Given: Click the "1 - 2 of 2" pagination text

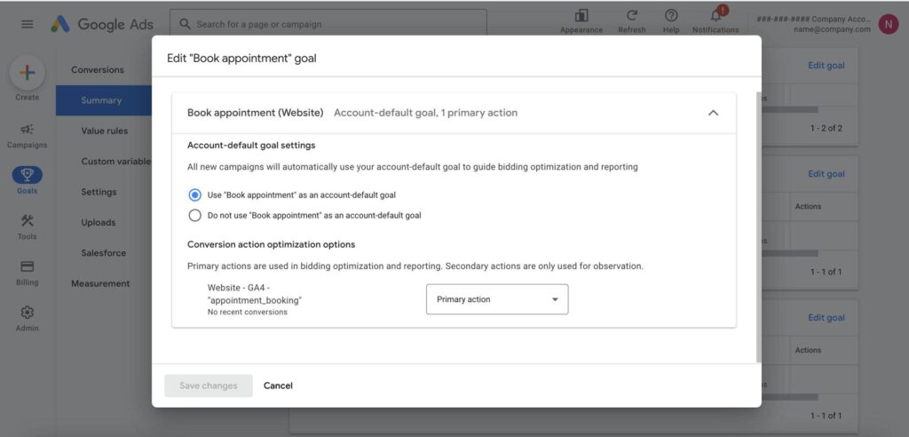Looking at the screenshot, I should [x=826, y=128].
